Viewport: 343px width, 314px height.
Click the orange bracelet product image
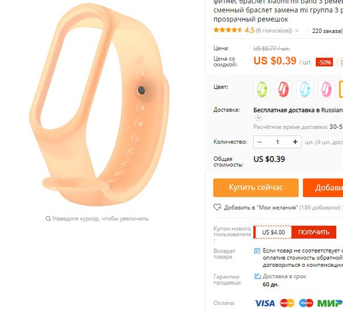(x=99, y=104)
